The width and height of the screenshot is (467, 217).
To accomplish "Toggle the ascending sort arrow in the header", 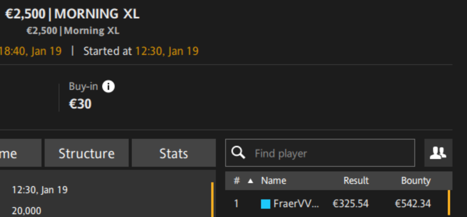I will pos(251,181).
